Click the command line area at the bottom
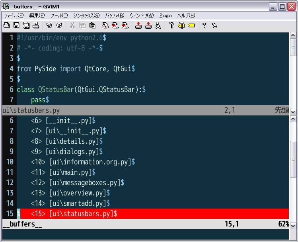Image resolution: width=298 pixels, height=242 pixels. point(146,234)
